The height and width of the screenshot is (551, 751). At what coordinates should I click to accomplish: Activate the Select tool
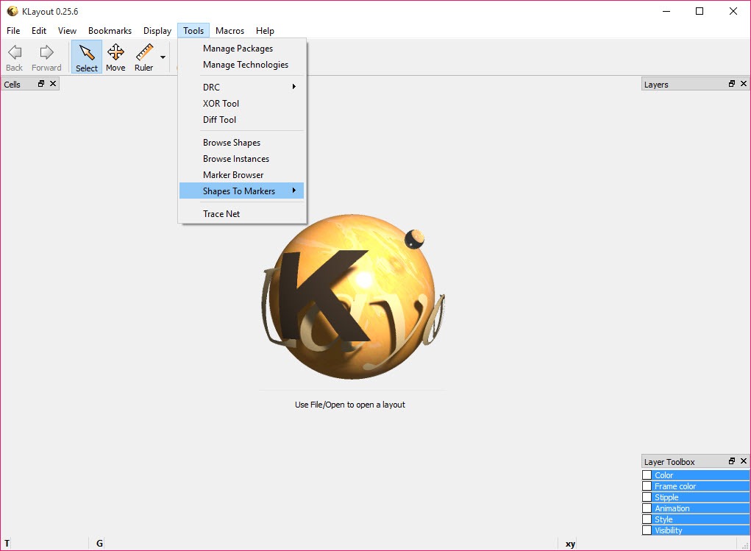(87, 57)
